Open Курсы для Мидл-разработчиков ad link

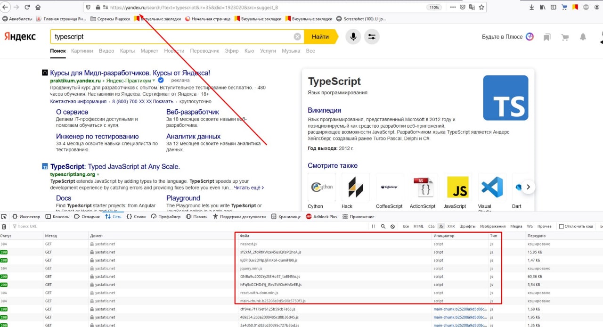coord(130,73)
